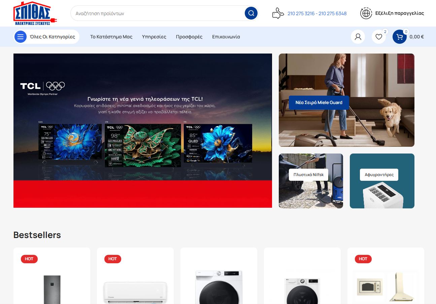436x304 pixels.
Task: Open the TCL televisions hero banner
Action: (x=142, y=130)
